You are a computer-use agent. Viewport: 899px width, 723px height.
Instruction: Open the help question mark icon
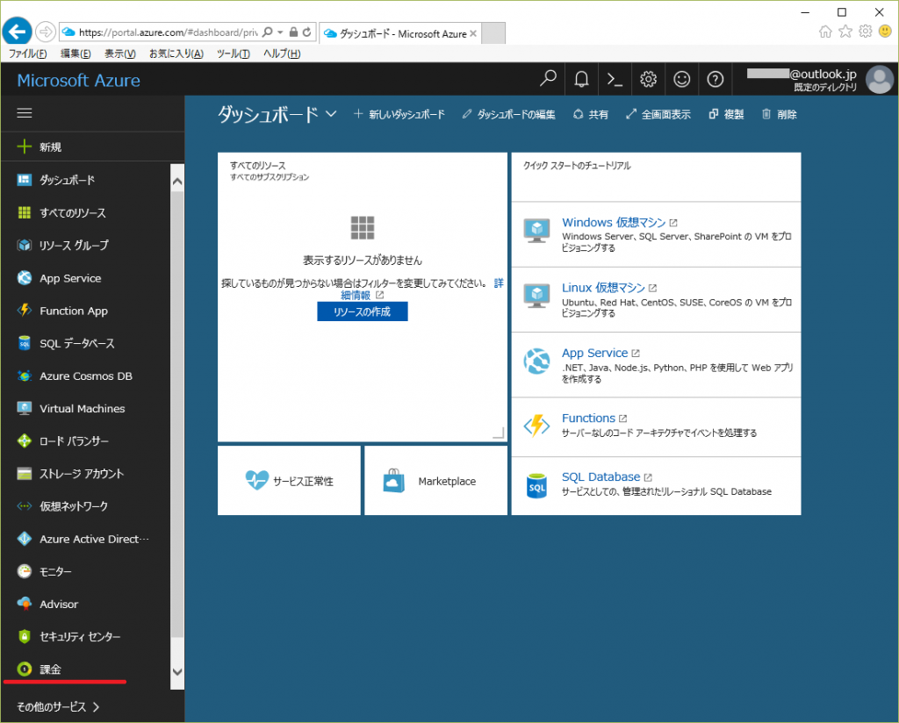click(715, 79)
